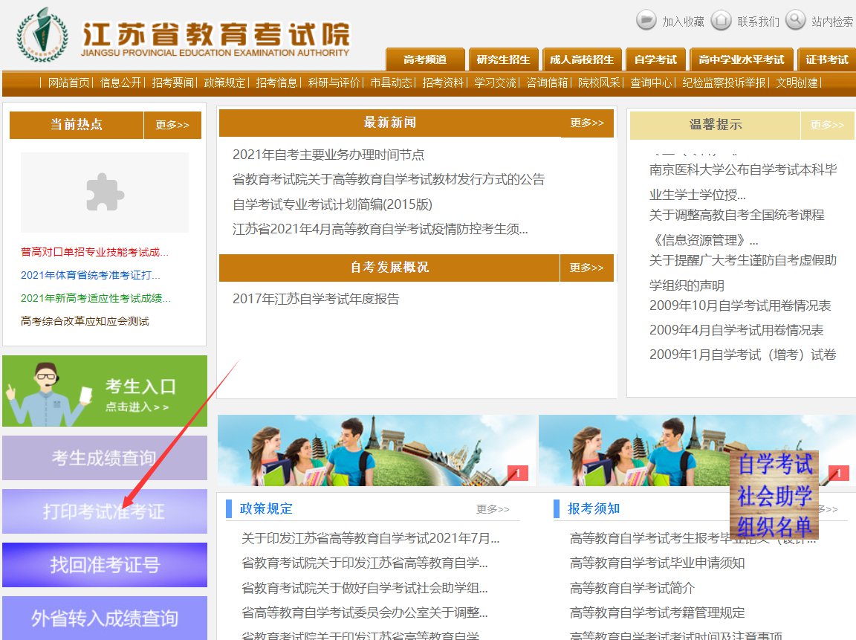Click the 找回准考证号 button
Image resolution: width=856 pixels, height=640 pixels.
click(x=105, y=565)
